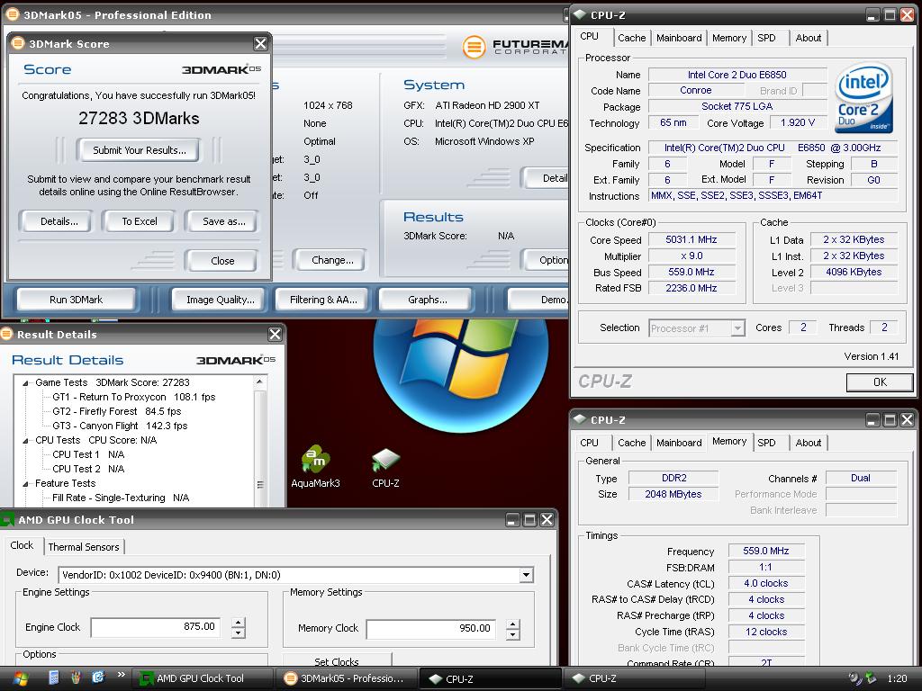Click Result Details scrollbar up arrow

click(x=259, y=381)
